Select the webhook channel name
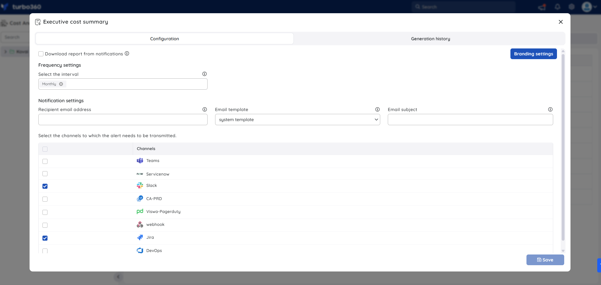The height and width of the screenshot is (285, 601). coord(155,225)
